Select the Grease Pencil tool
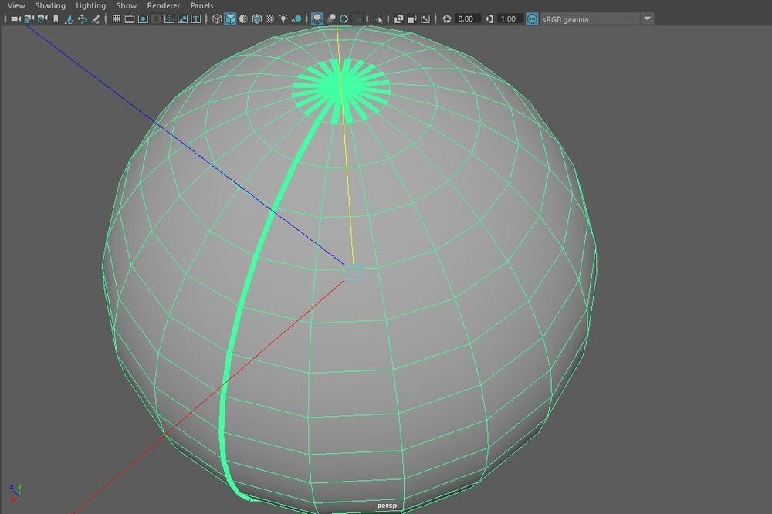Viewport: 772px width, 514px height. pos(96,19)
